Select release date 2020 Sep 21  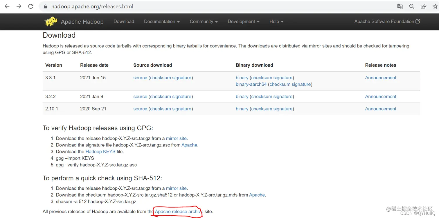coord(93,109)
